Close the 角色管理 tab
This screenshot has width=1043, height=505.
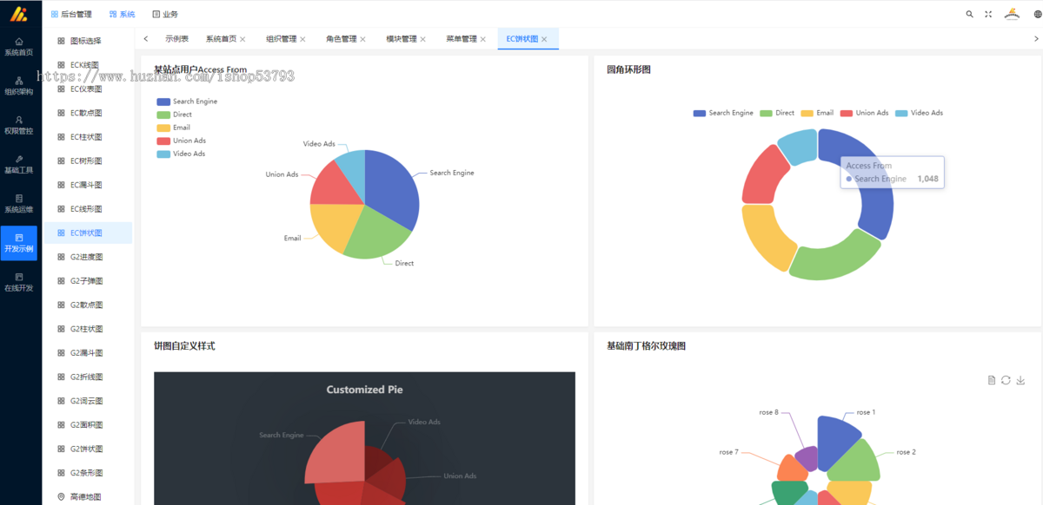362,39
